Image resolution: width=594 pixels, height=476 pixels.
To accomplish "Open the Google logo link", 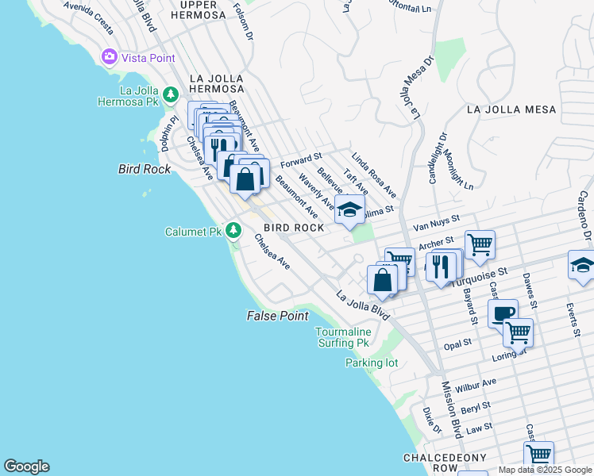I will (26, 466).
